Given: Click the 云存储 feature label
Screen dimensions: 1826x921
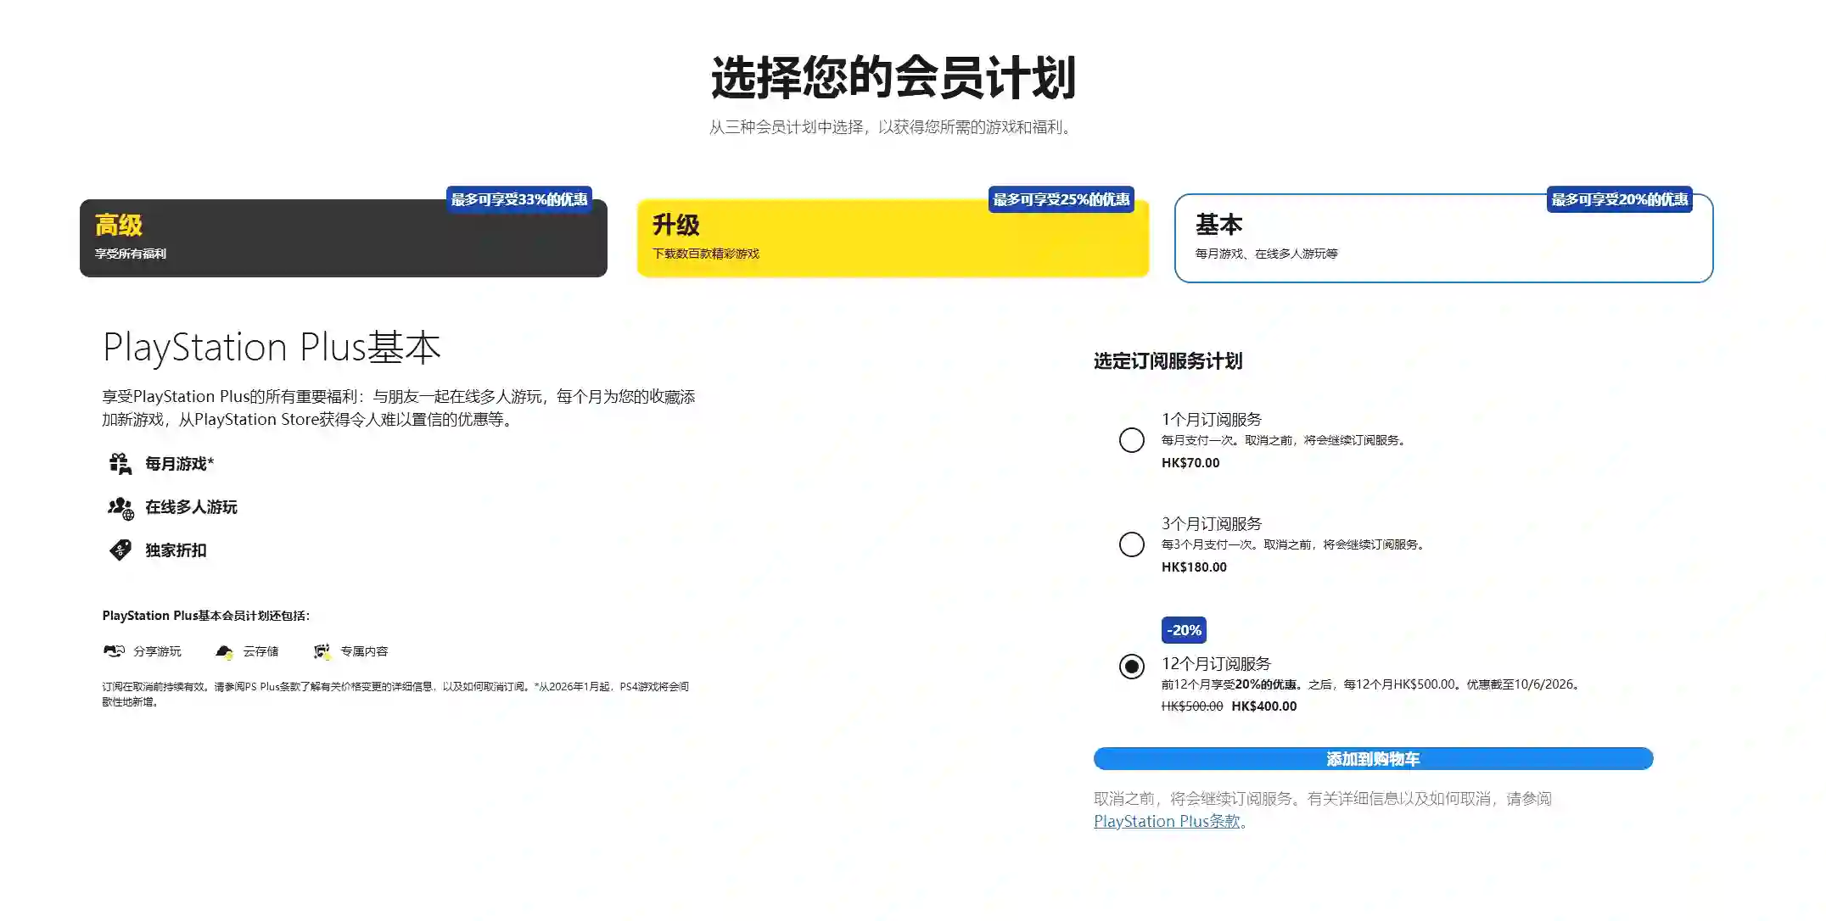Looking at the screenshot, I should tap(260, 651).
